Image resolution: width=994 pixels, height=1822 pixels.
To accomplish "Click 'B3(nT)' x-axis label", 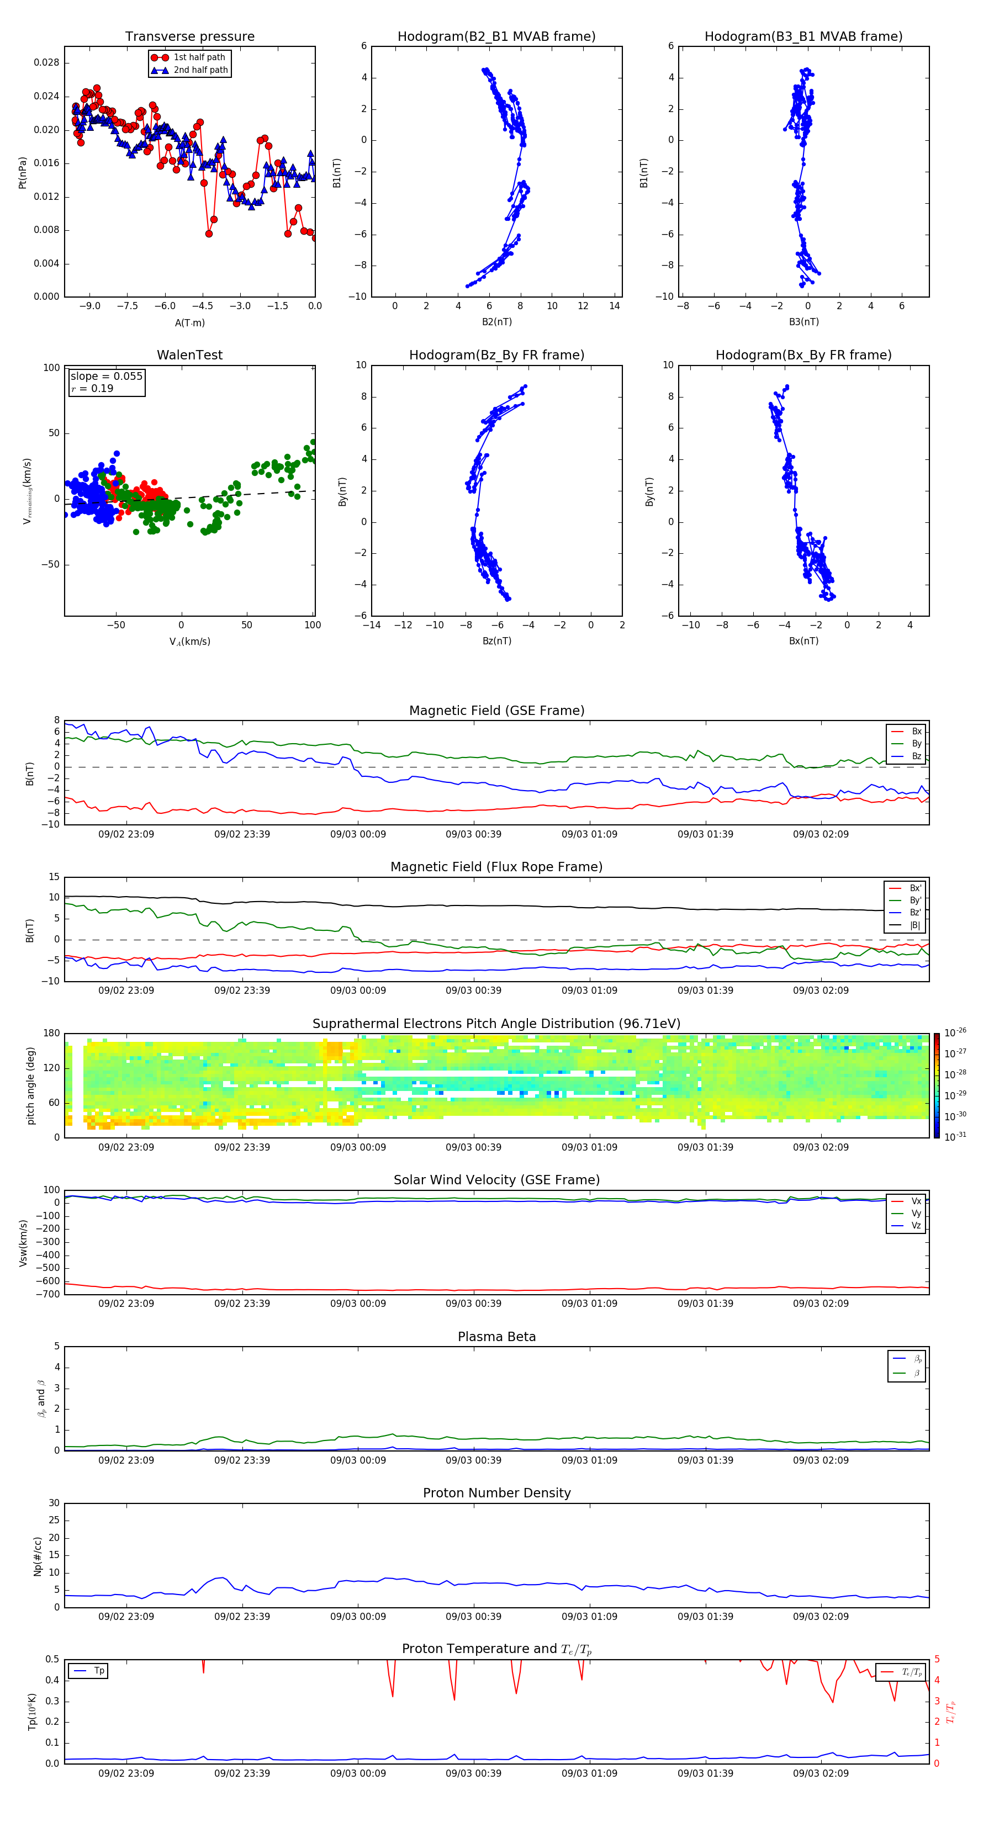I will (x=803, y=322).
